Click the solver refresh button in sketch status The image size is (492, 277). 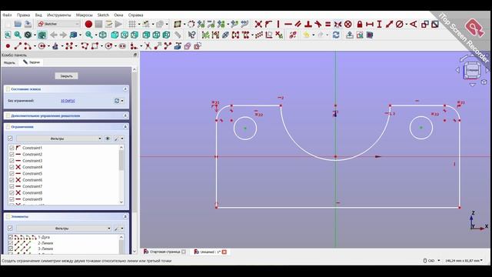pyautogui.click(x=117, y=101)
